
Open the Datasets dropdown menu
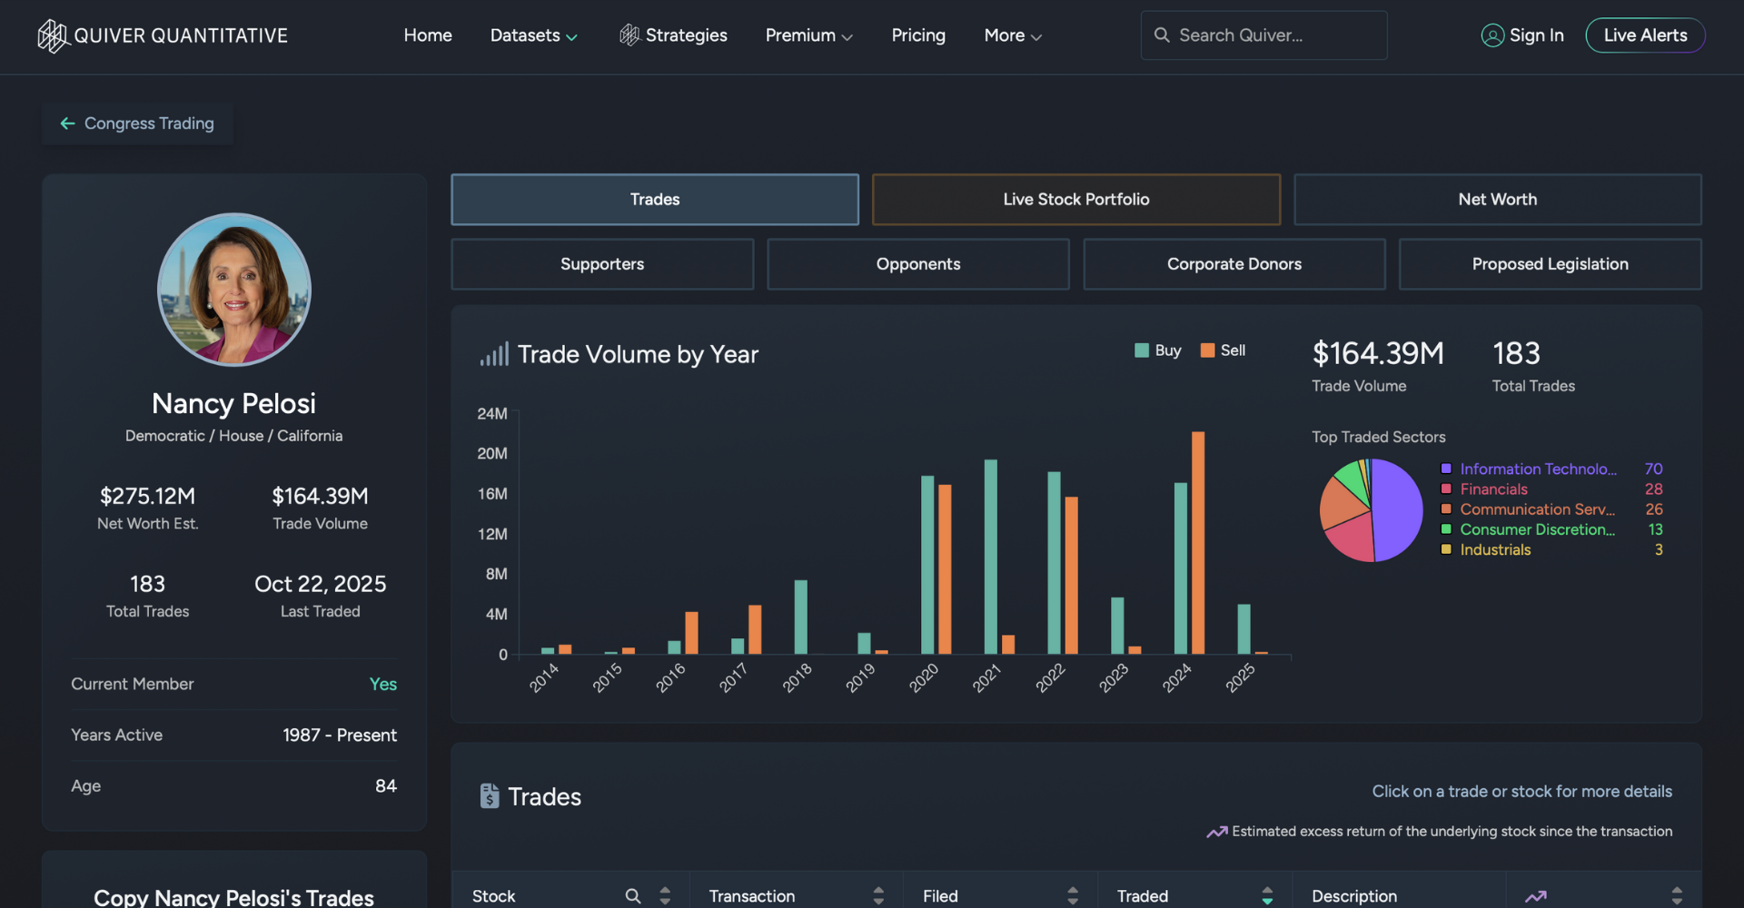click(x=534, y=35)
